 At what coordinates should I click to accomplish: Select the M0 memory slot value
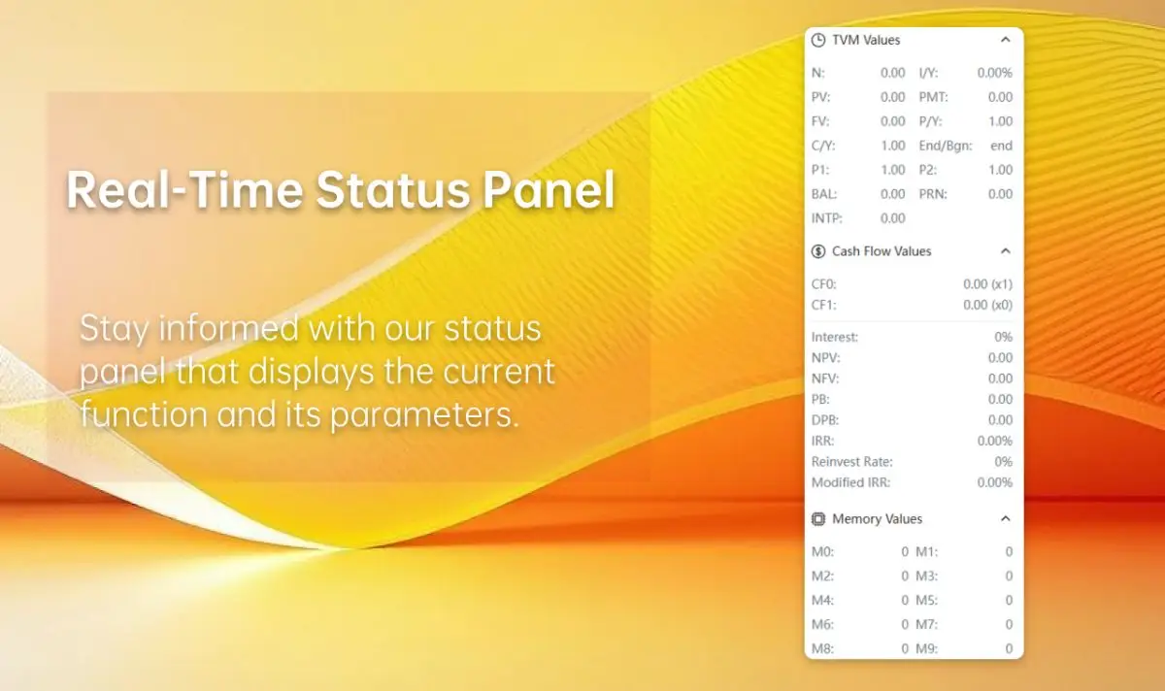click(904, 552)
